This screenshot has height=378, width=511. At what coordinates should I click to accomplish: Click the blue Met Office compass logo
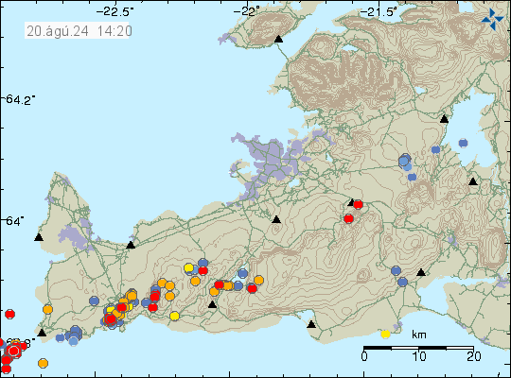[x=492, y=19]
